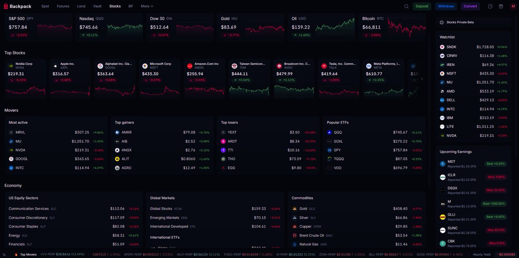Screen dimensions: 519x258
Task: Click the Brent Crude Oil icon
Action: click(x=295, y=235)
